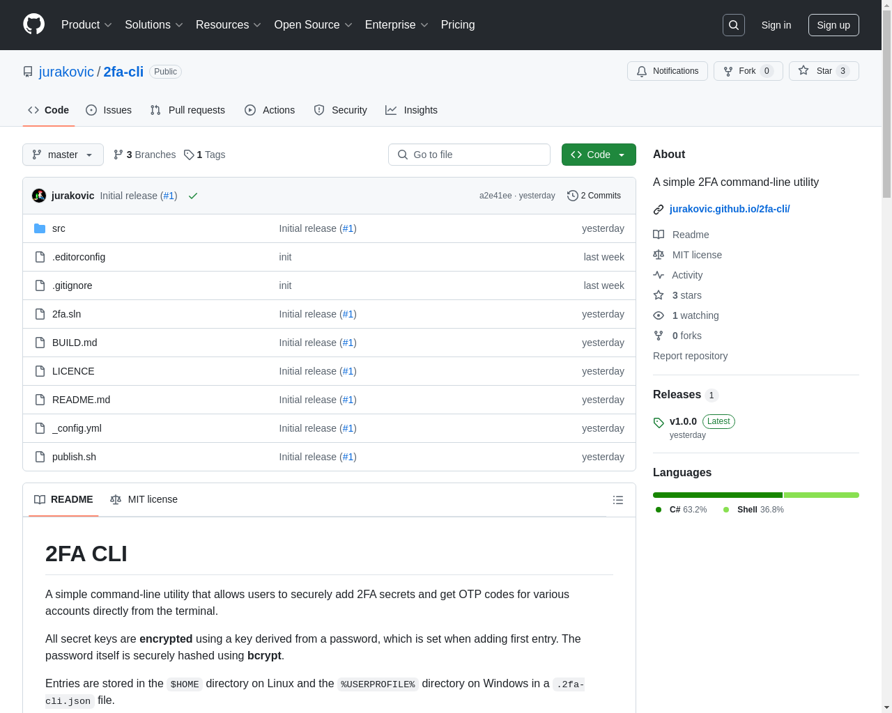This screenshot has width=892, height=713.
Task: Click the eye icon by 1 watching
Action: point(659,315)
